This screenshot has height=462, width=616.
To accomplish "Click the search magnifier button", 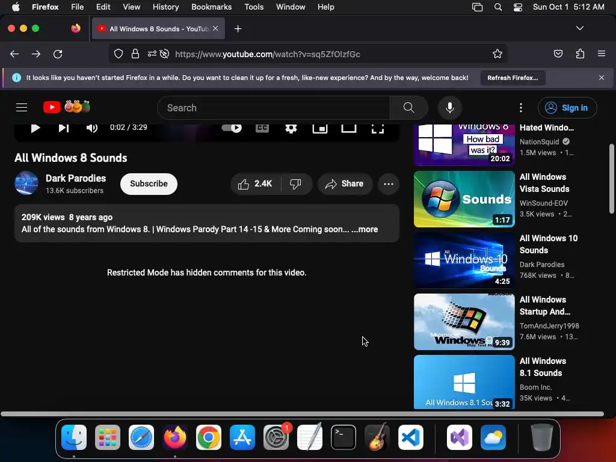I will (408, 108).
